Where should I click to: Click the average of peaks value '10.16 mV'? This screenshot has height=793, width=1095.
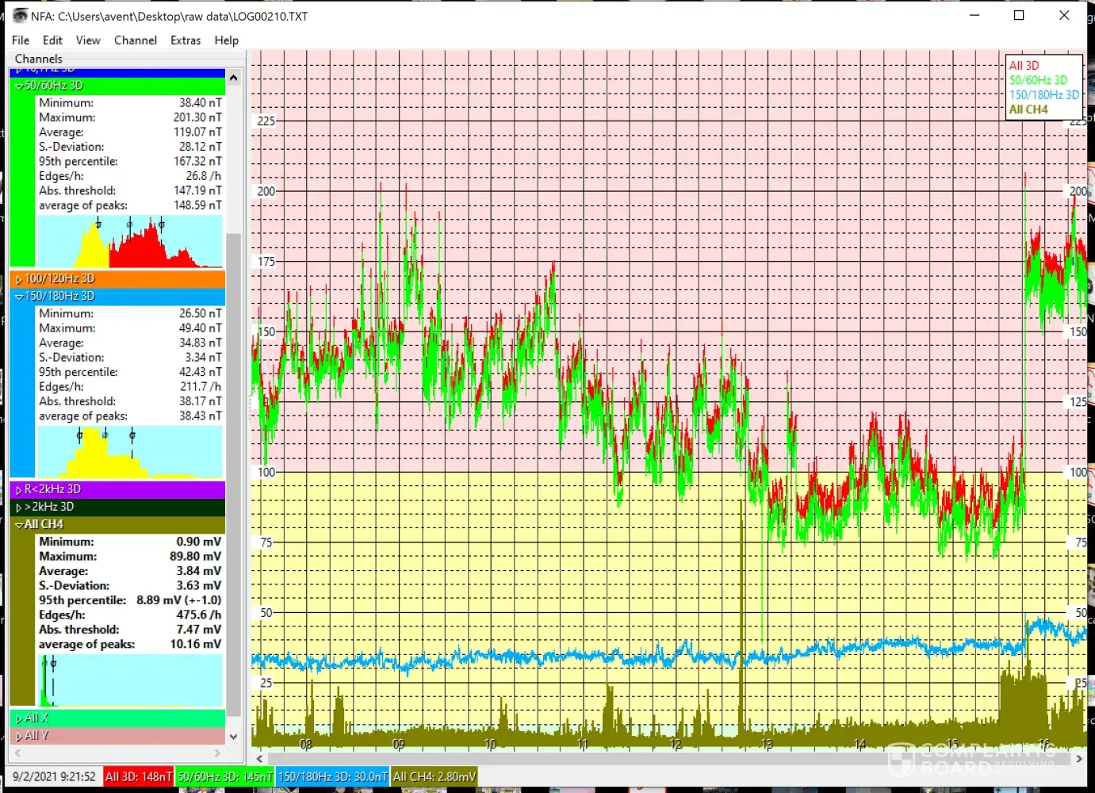pyautogui.click(x=196, y=645)
